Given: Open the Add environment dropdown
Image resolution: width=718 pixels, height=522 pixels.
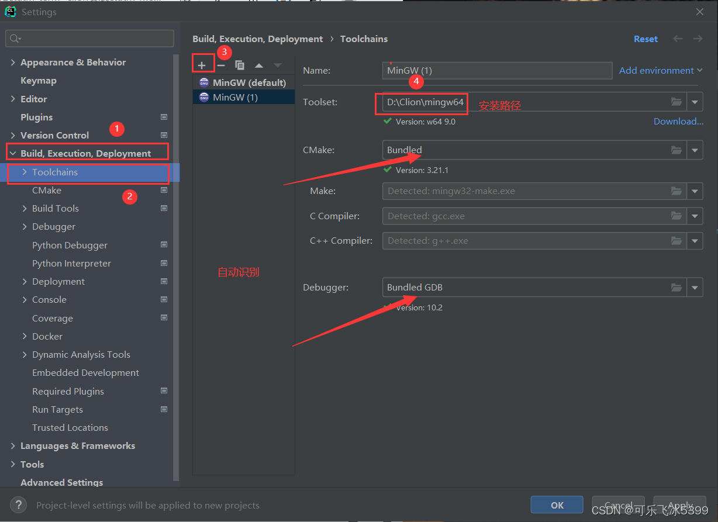Looking at the screenshot, I should point(661,70).
